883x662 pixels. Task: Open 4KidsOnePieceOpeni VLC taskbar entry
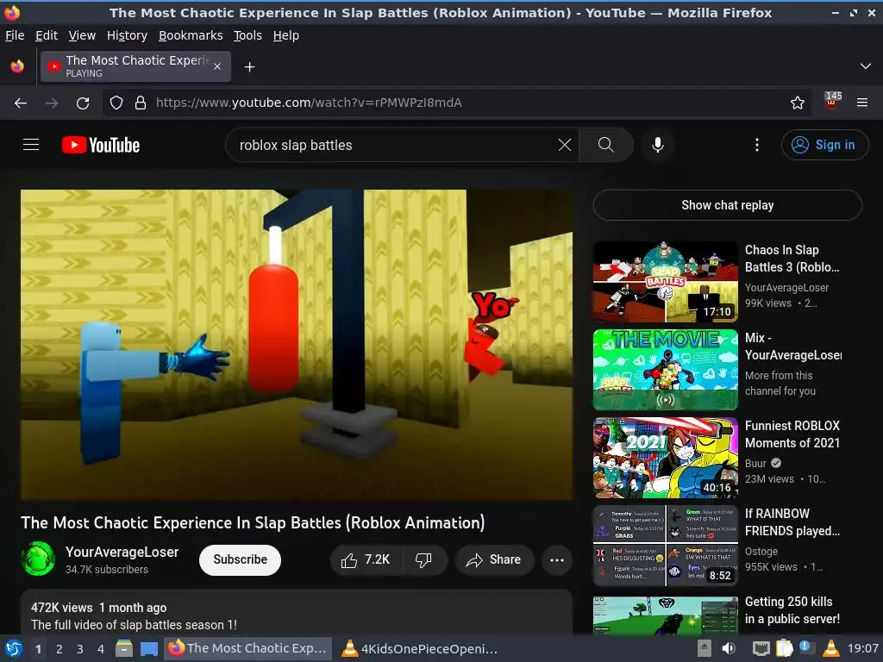pos(421,648)
